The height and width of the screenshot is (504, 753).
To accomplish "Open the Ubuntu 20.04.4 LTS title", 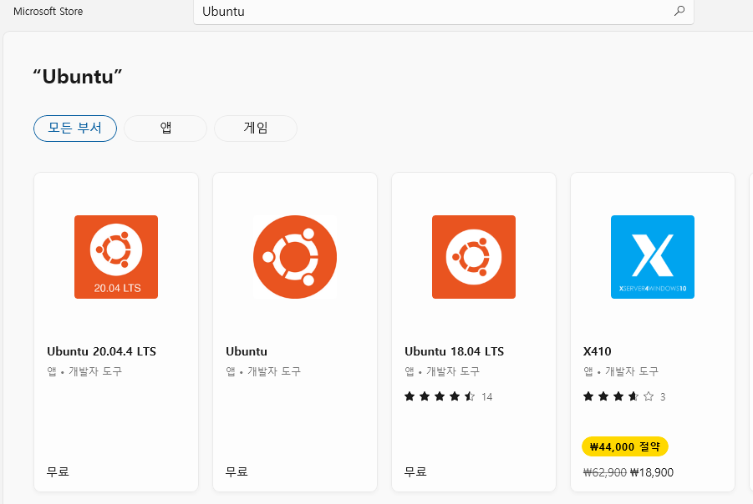I will [x=101, y=351].
